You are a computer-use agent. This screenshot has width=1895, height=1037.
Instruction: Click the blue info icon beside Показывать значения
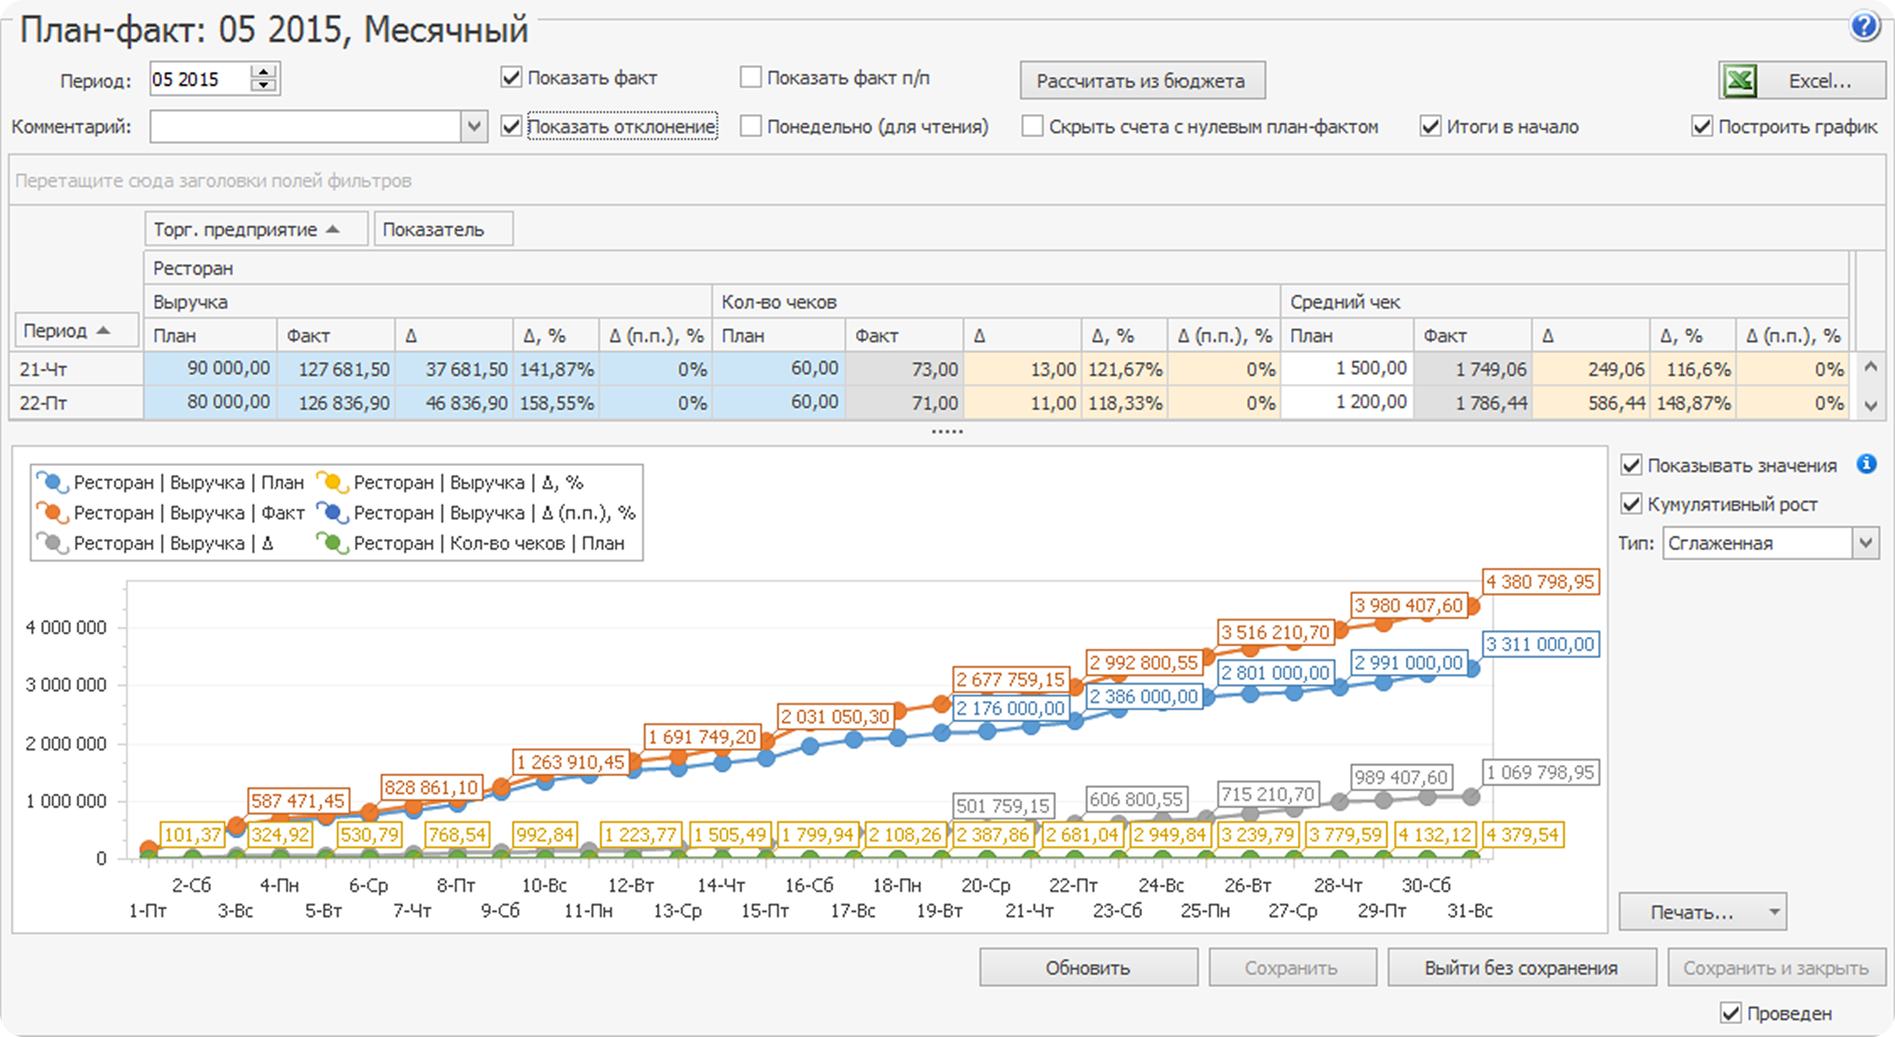(1866, 464)
